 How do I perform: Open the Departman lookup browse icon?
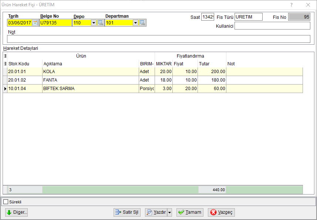tap(142, 23)
